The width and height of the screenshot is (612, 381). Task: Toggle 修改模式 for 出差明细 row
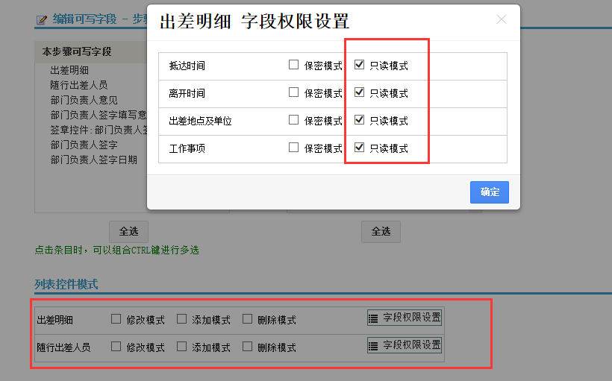pos(116,319)
